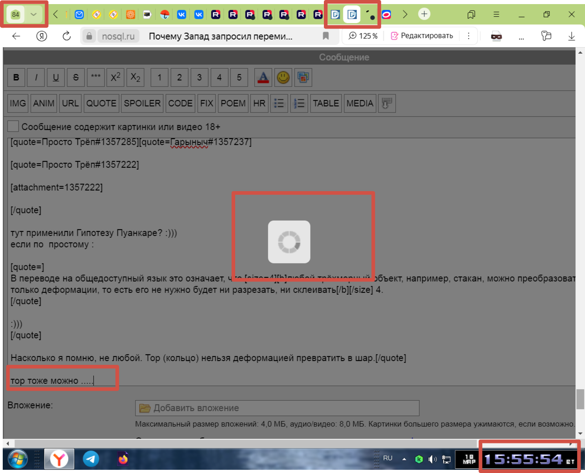The image size is (585, 473).
Task: Show hidden system tray icons
Action: pyautogui.click(x=404, y=459)
